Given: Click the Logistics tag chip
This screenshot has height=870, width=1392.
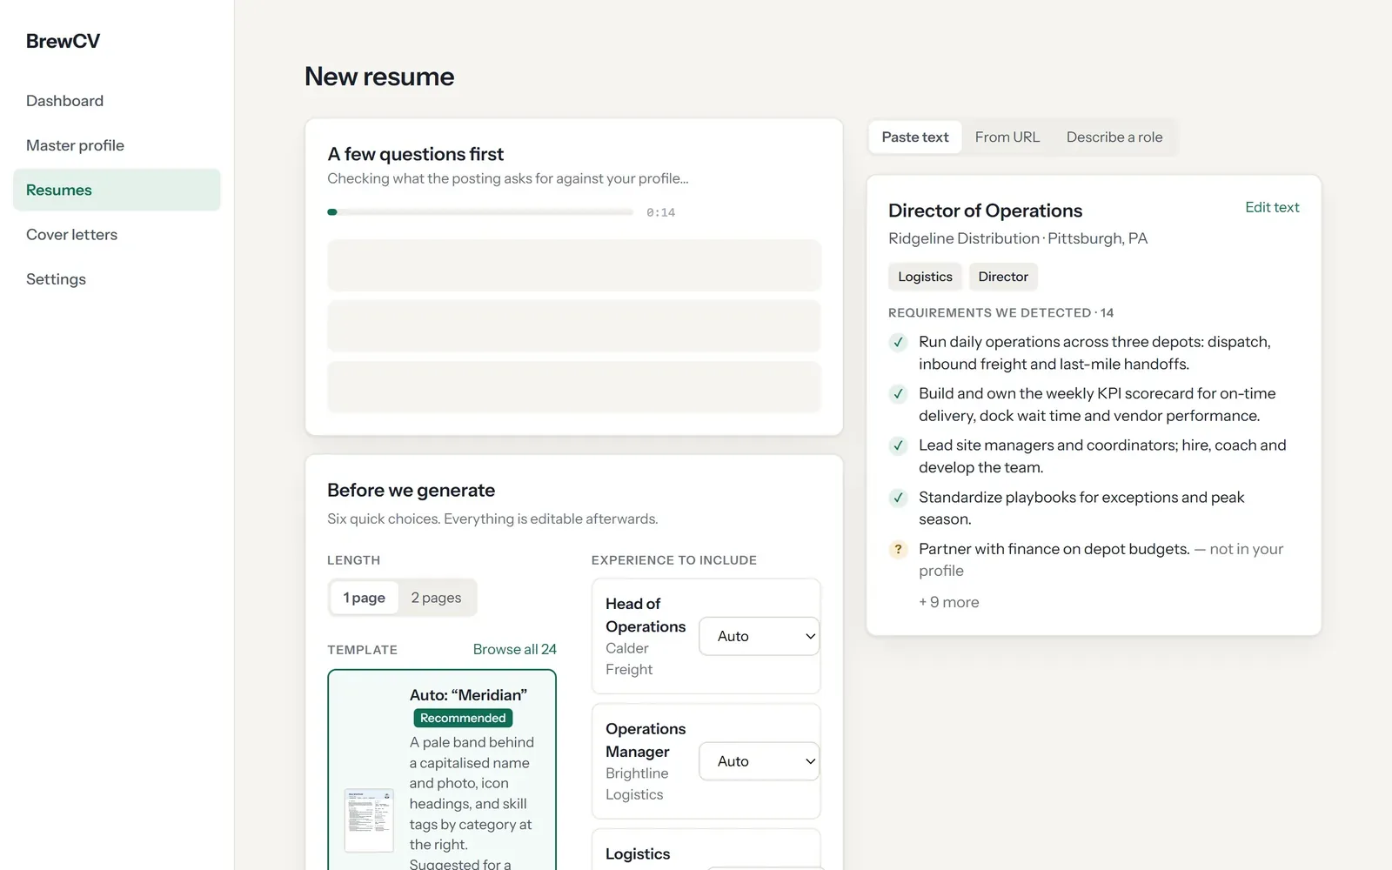Looking at the screenshot, I should click(x=925, y=277).
